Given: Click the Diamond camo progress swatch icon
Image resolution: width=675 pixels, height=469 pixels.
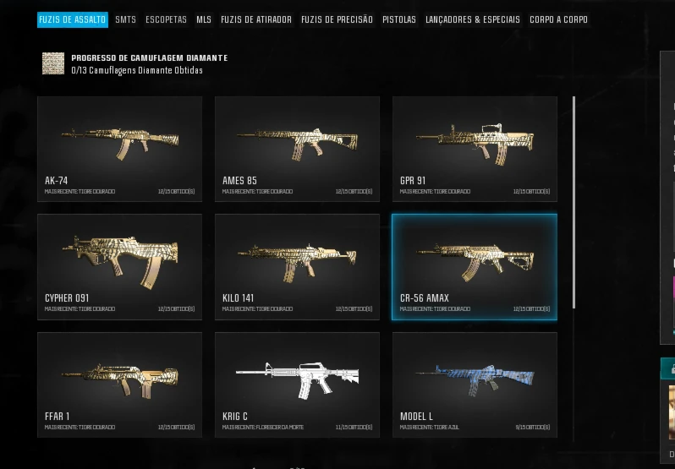Looking at the screenshot, I should [x=53, y=63].
